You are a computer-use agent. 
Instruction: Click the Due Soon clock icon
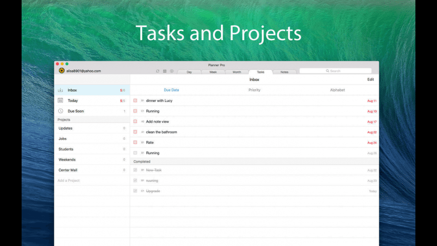[60, 111]
